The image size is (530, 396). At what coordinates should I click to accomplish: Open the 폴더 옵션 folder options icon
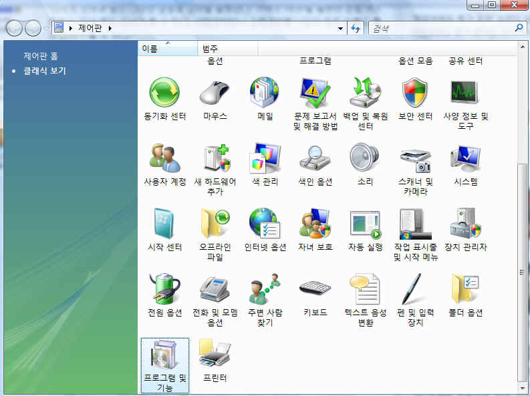click(465, 289)
